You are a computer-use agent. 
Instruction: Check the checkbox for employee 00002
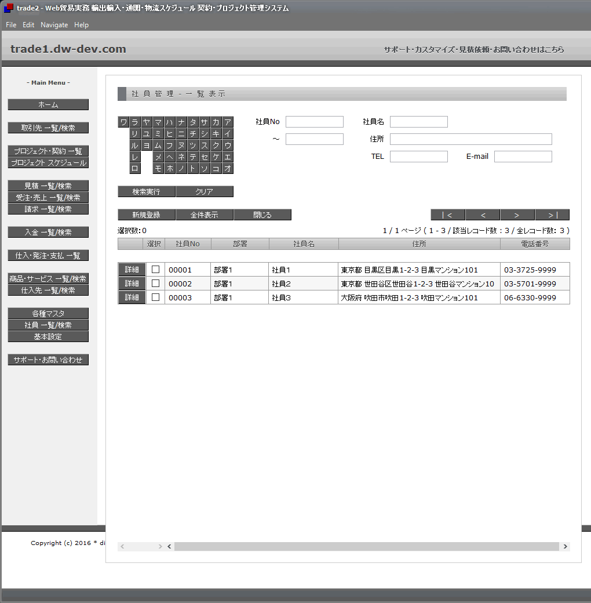[x=156, y=284]
